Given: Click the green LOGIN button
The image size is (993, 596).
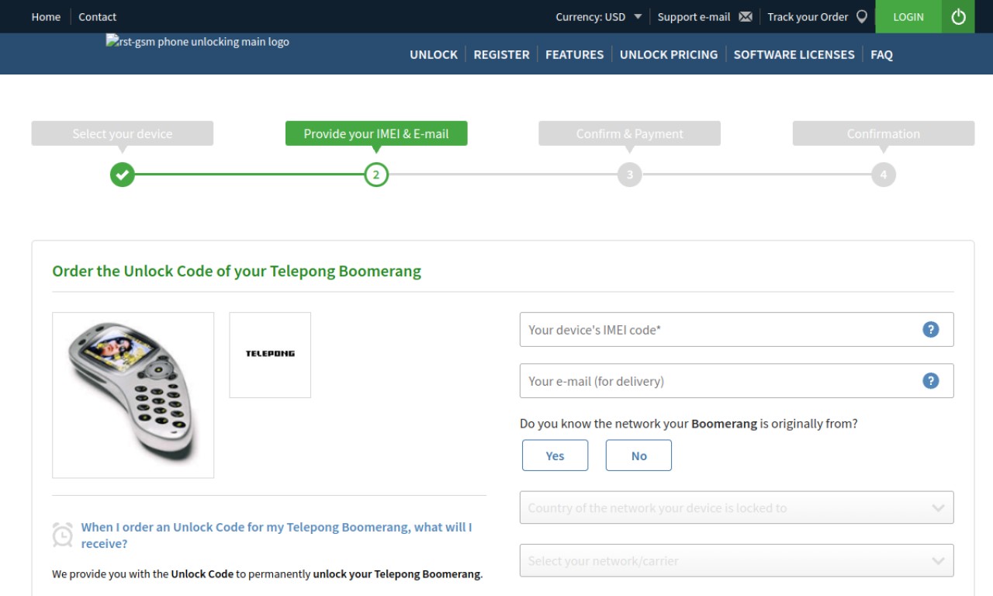Looking at the screenshot, I should pos(908,16).
